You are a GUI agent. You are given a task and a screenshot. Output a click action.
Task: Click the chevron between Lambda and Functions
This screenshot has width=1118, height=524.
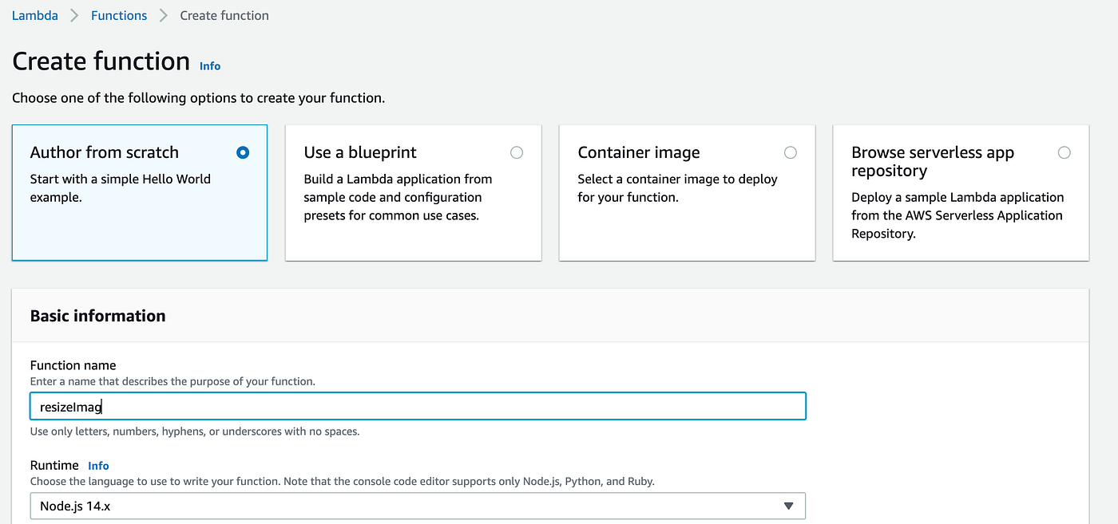coord(74,15)
